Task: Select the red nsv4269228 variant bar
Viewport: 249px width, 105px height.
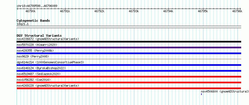Action: [129, 88]
